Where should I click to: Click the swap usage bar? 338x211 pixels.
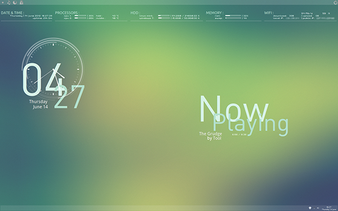233,18
